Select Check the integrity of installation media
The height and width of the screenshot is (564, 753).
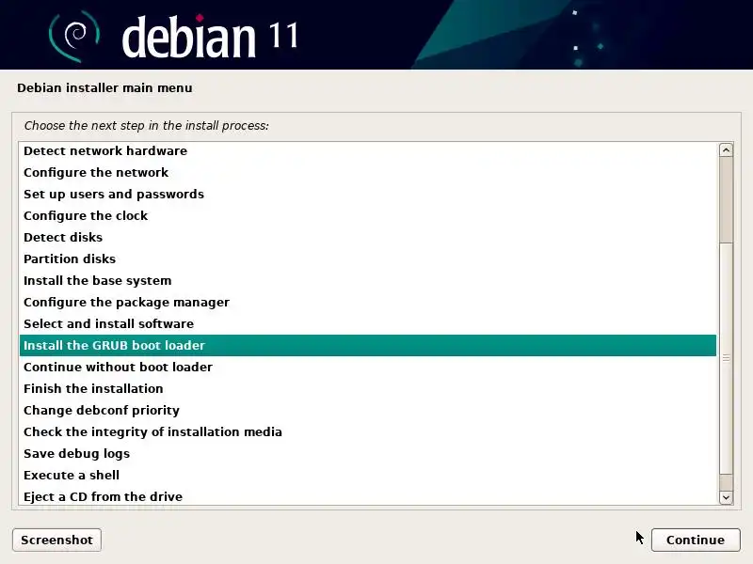368,431
